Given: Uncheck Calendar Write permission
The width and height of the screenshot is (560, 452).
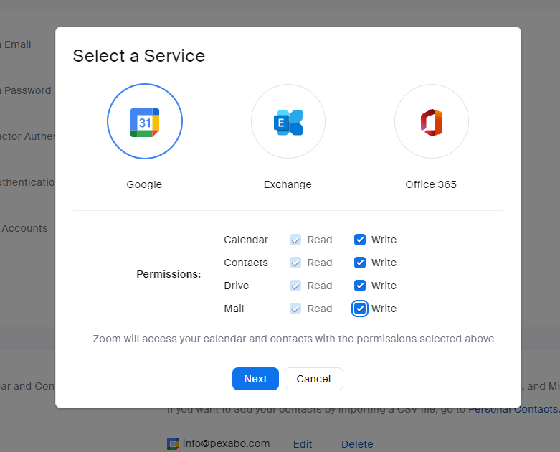Looking at the screenshot, I should (360, 240).
